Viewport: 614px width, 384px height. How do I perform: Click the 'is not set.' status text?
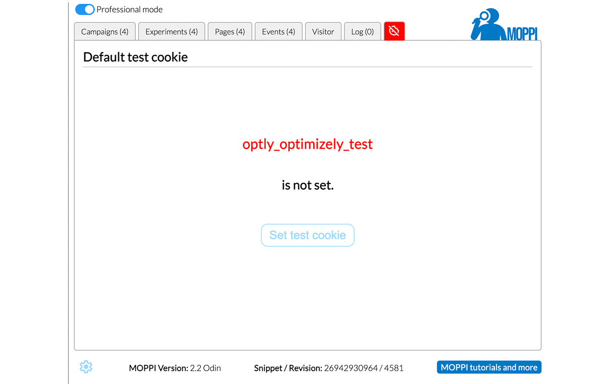pos(307,185)
